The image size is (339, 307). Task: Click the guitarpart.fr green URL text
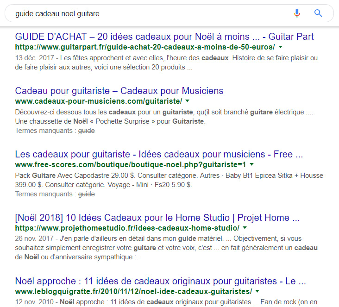pos(145,47)
